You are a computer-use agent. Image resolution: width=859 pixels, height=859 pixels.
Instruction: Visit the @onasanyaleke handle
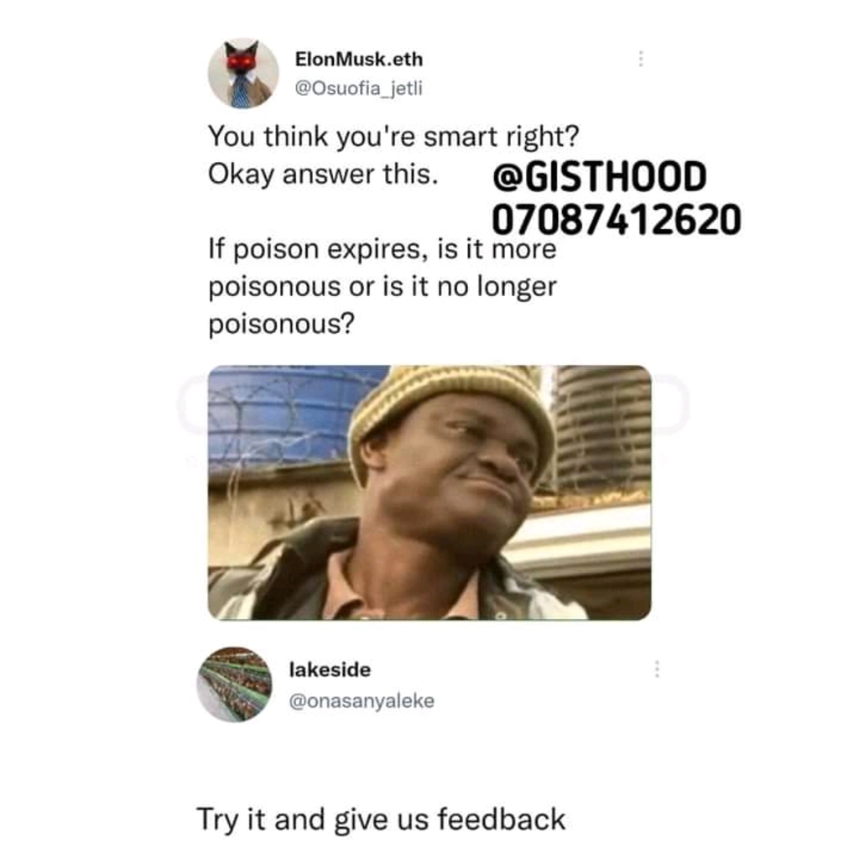(362, 700)
